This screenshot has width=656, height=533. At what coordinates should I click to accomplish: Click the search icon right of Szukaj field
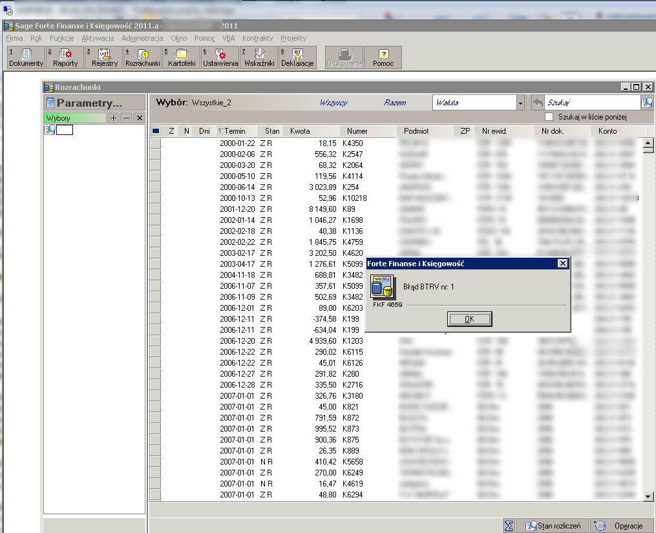coord(647,103)
